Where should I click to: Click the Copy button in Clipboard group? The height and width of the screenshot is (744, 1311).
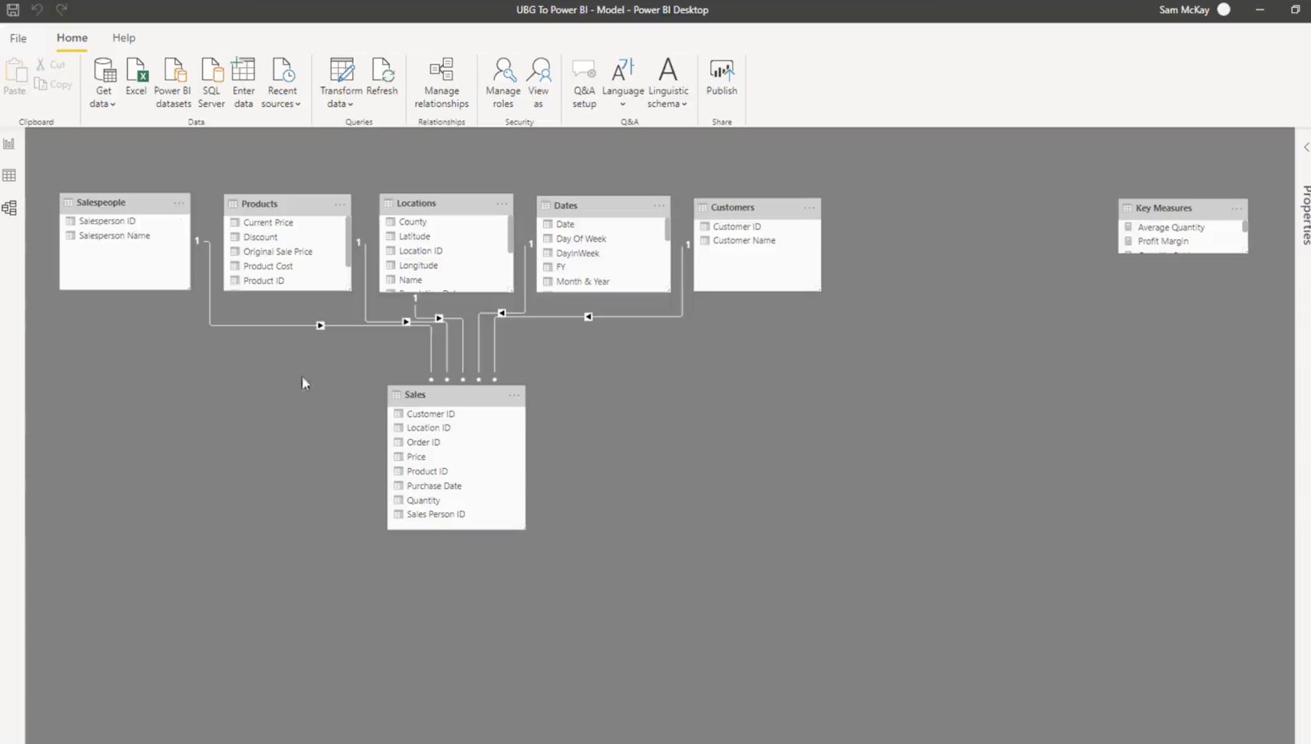point(53,84)
